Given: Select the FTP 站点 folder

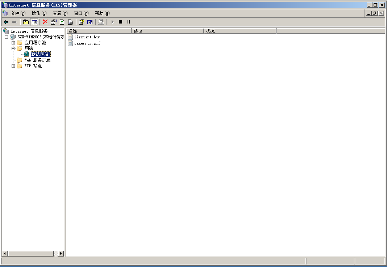Looking at the screenshot, I should pos(33,66).
